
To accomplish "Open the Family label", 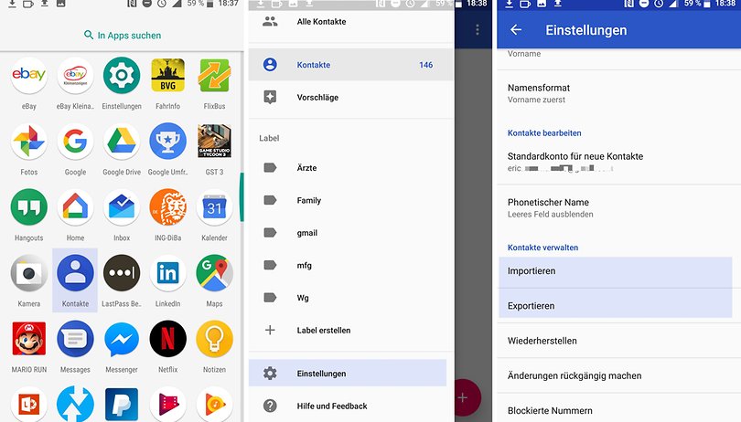I will click(x=350, y=200).
